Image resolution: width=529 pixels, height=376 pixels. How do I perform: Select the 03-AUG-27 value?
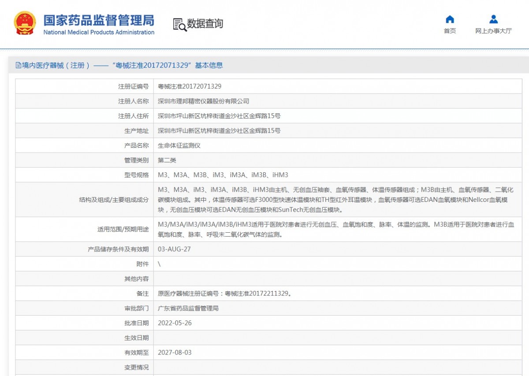tap(174, 249)
